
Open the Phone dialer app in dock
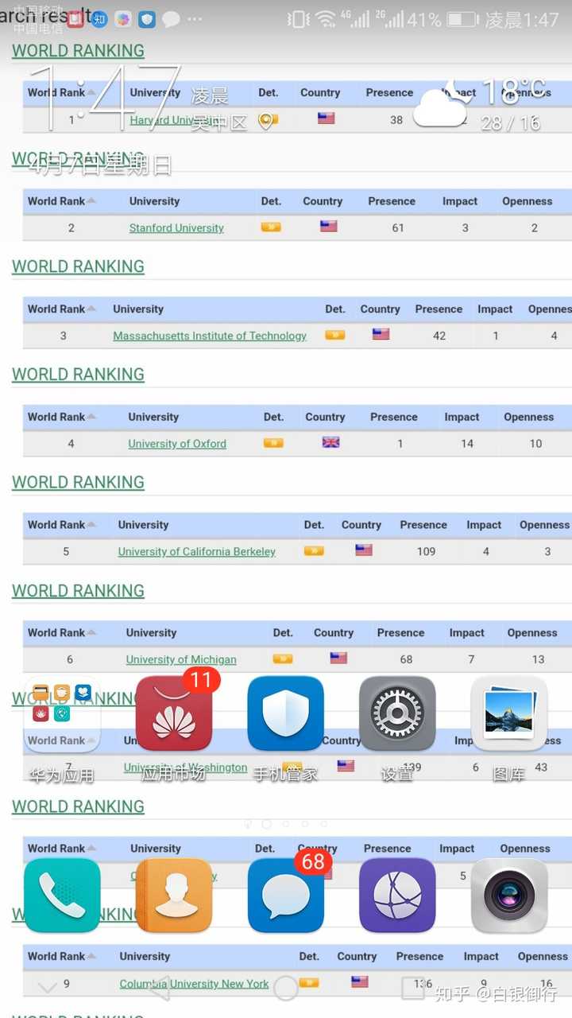tap(62, 896)
